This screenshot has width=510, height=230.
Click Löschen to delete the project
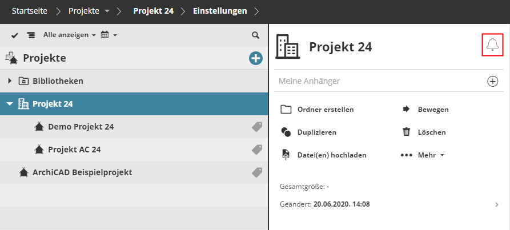[431, 132]
